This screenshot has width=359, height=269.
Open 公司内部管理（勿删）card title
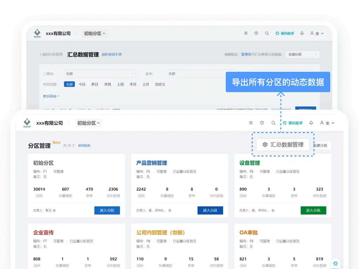coord(161,233)
